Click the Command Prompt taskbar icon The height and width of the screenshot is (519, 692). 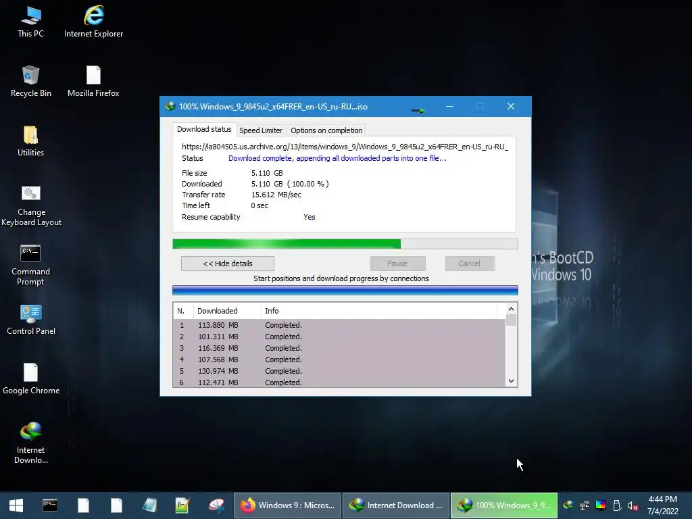tap(50, 505)
